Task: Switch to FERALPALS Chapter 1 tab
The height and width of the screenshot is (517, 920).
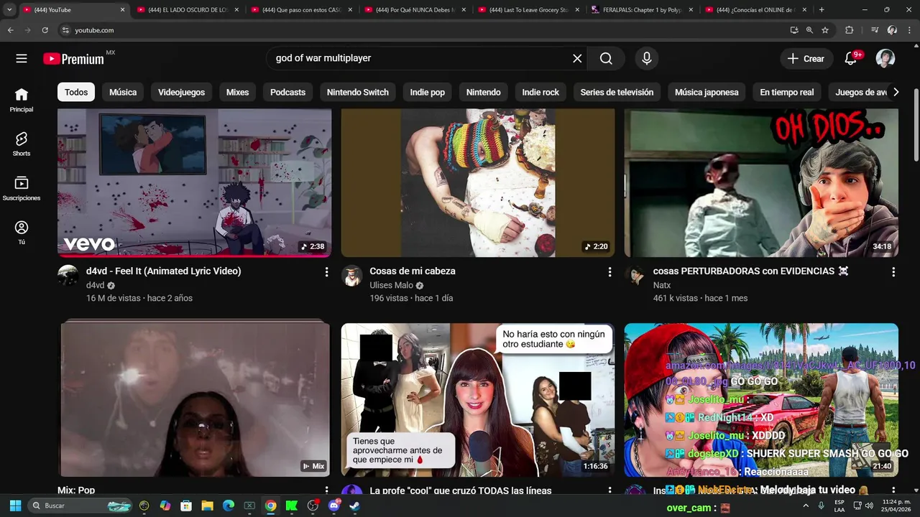Action: (643, 10)
